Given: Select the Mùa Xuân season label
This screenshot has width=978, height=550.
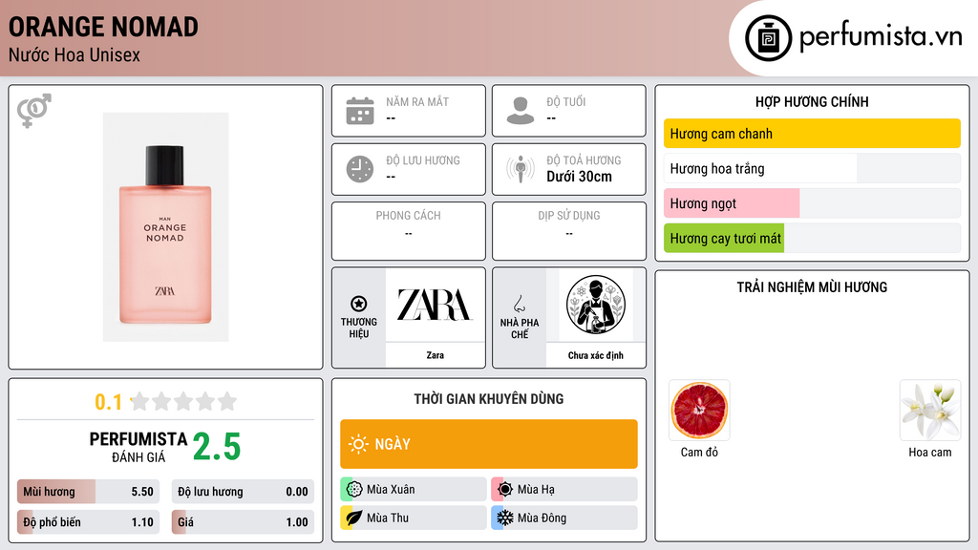Looking at the screenshot, I should click(391, 490).
